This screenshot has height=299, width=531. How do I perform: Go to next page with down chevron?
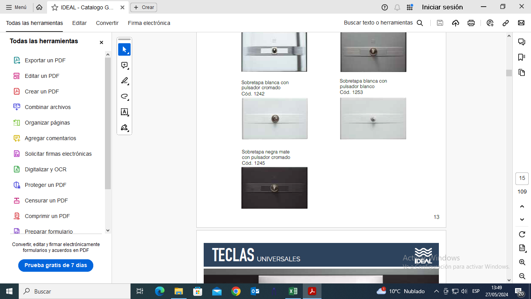522,220
